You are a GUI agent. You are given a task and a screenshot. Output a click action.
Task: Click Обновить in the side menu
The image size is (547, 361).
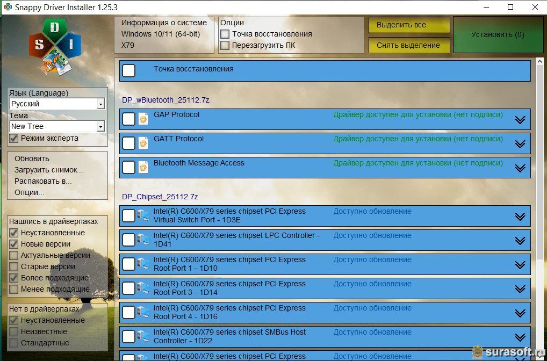click(32, 158)
